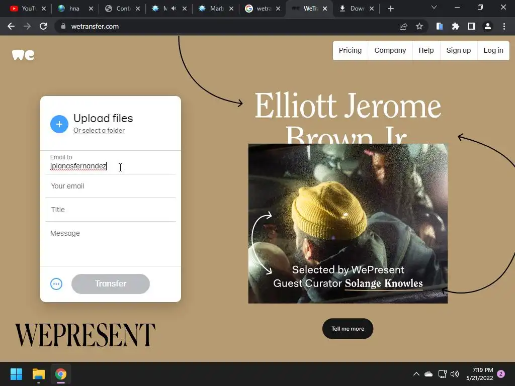Click the blue plus upload files icon

click(59, 124)
